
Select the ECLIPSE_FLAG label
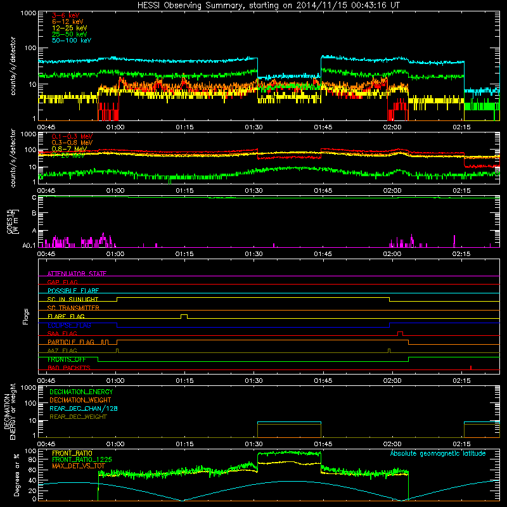click(x=69, y=325)
